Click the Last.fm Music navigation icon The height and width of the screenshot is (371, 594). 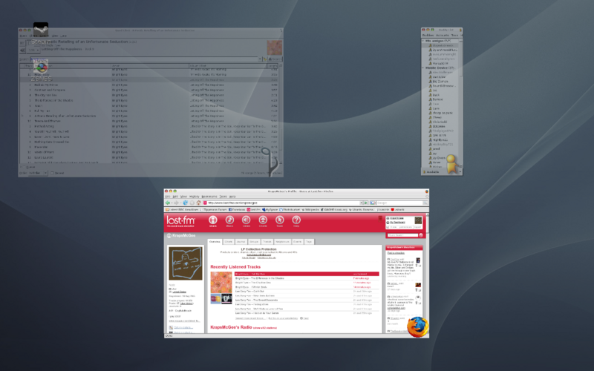tap(229, 220)
